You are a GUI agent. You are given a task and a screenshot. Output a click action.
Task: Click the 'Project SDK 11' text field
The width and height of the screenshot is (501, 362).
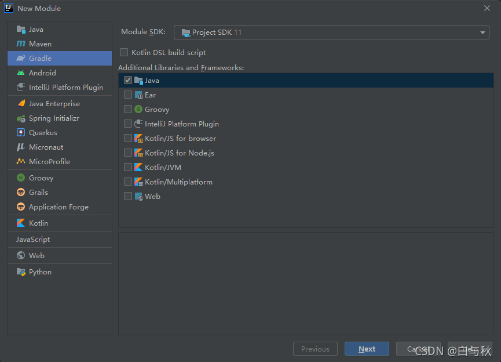(331, 32)
